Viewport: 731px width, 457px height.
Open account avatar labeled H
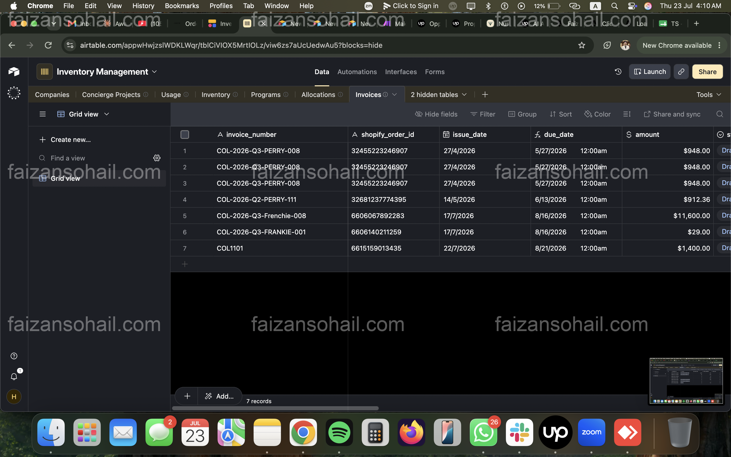[14, 397]
